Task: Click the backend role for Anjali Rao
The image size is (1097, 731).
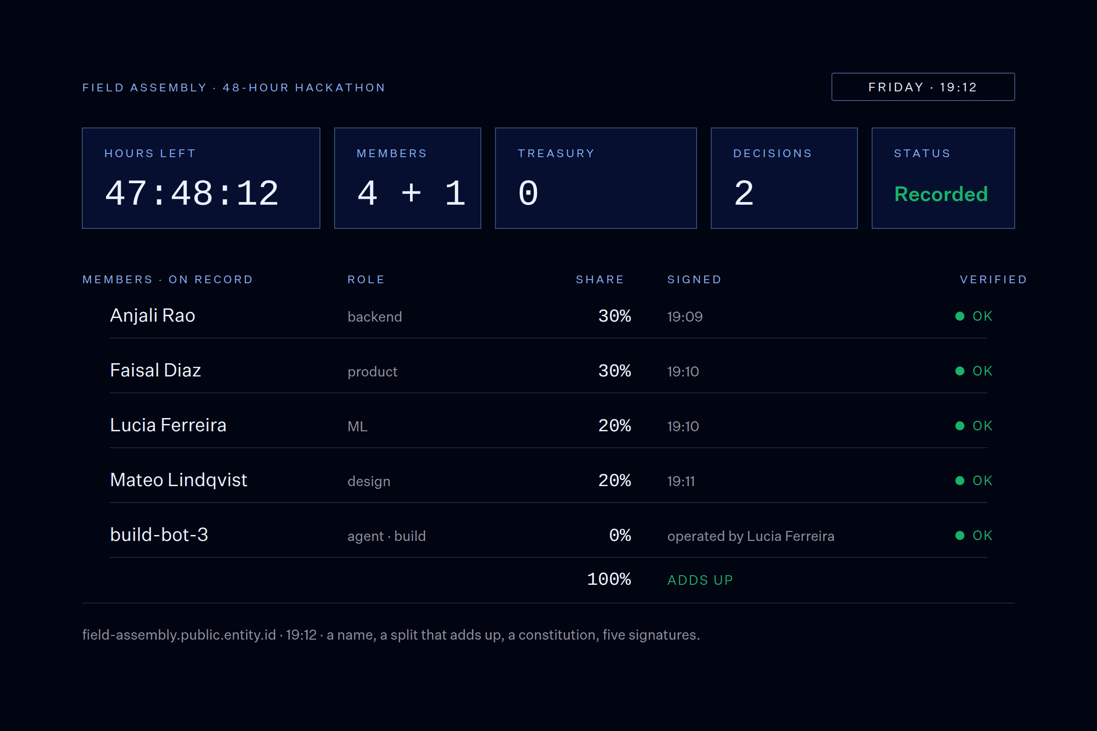Action: (374, 317)
